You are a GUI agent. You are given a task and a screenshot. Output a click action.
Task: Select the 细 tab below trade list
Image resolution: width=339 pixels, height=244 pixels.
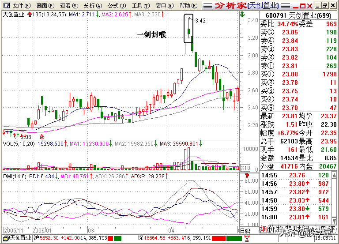tap(264, 229)
